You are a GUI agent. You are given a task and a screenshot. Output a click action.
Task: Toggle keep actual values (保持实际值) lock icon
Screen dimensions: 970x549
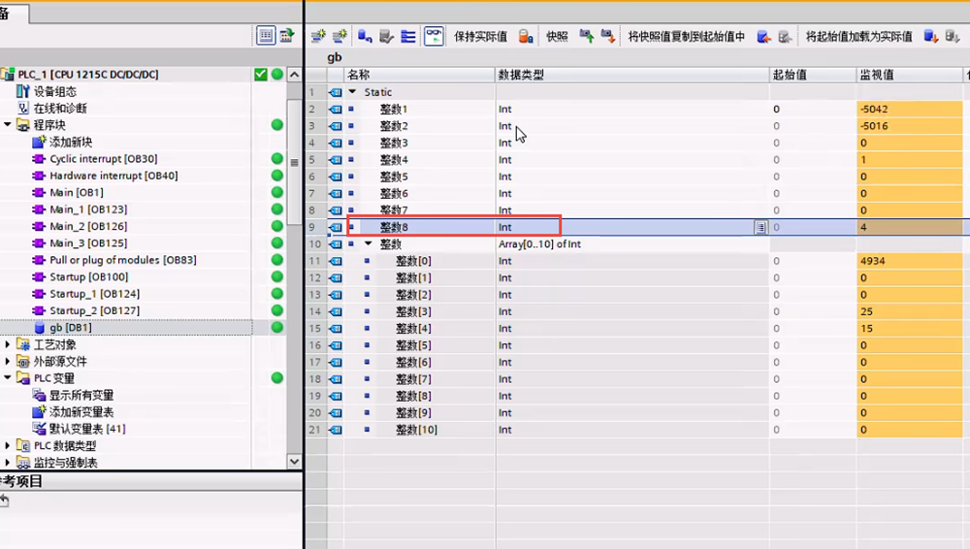click(x=525, y=36)
